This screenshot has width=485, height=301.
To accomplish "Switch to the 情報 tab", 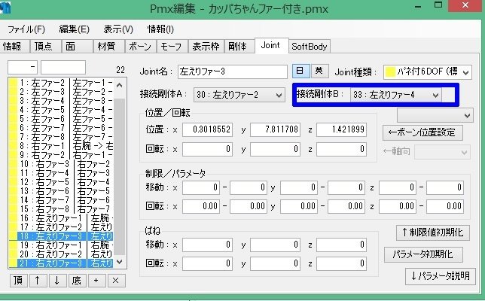I will (x=14, y=47).
